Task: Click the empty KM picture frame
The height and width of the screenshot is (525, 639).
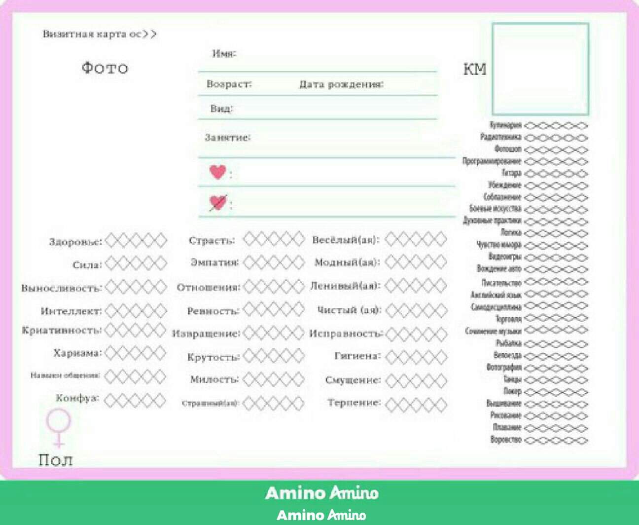Action: pyautogui.click(x=540, y=69)
